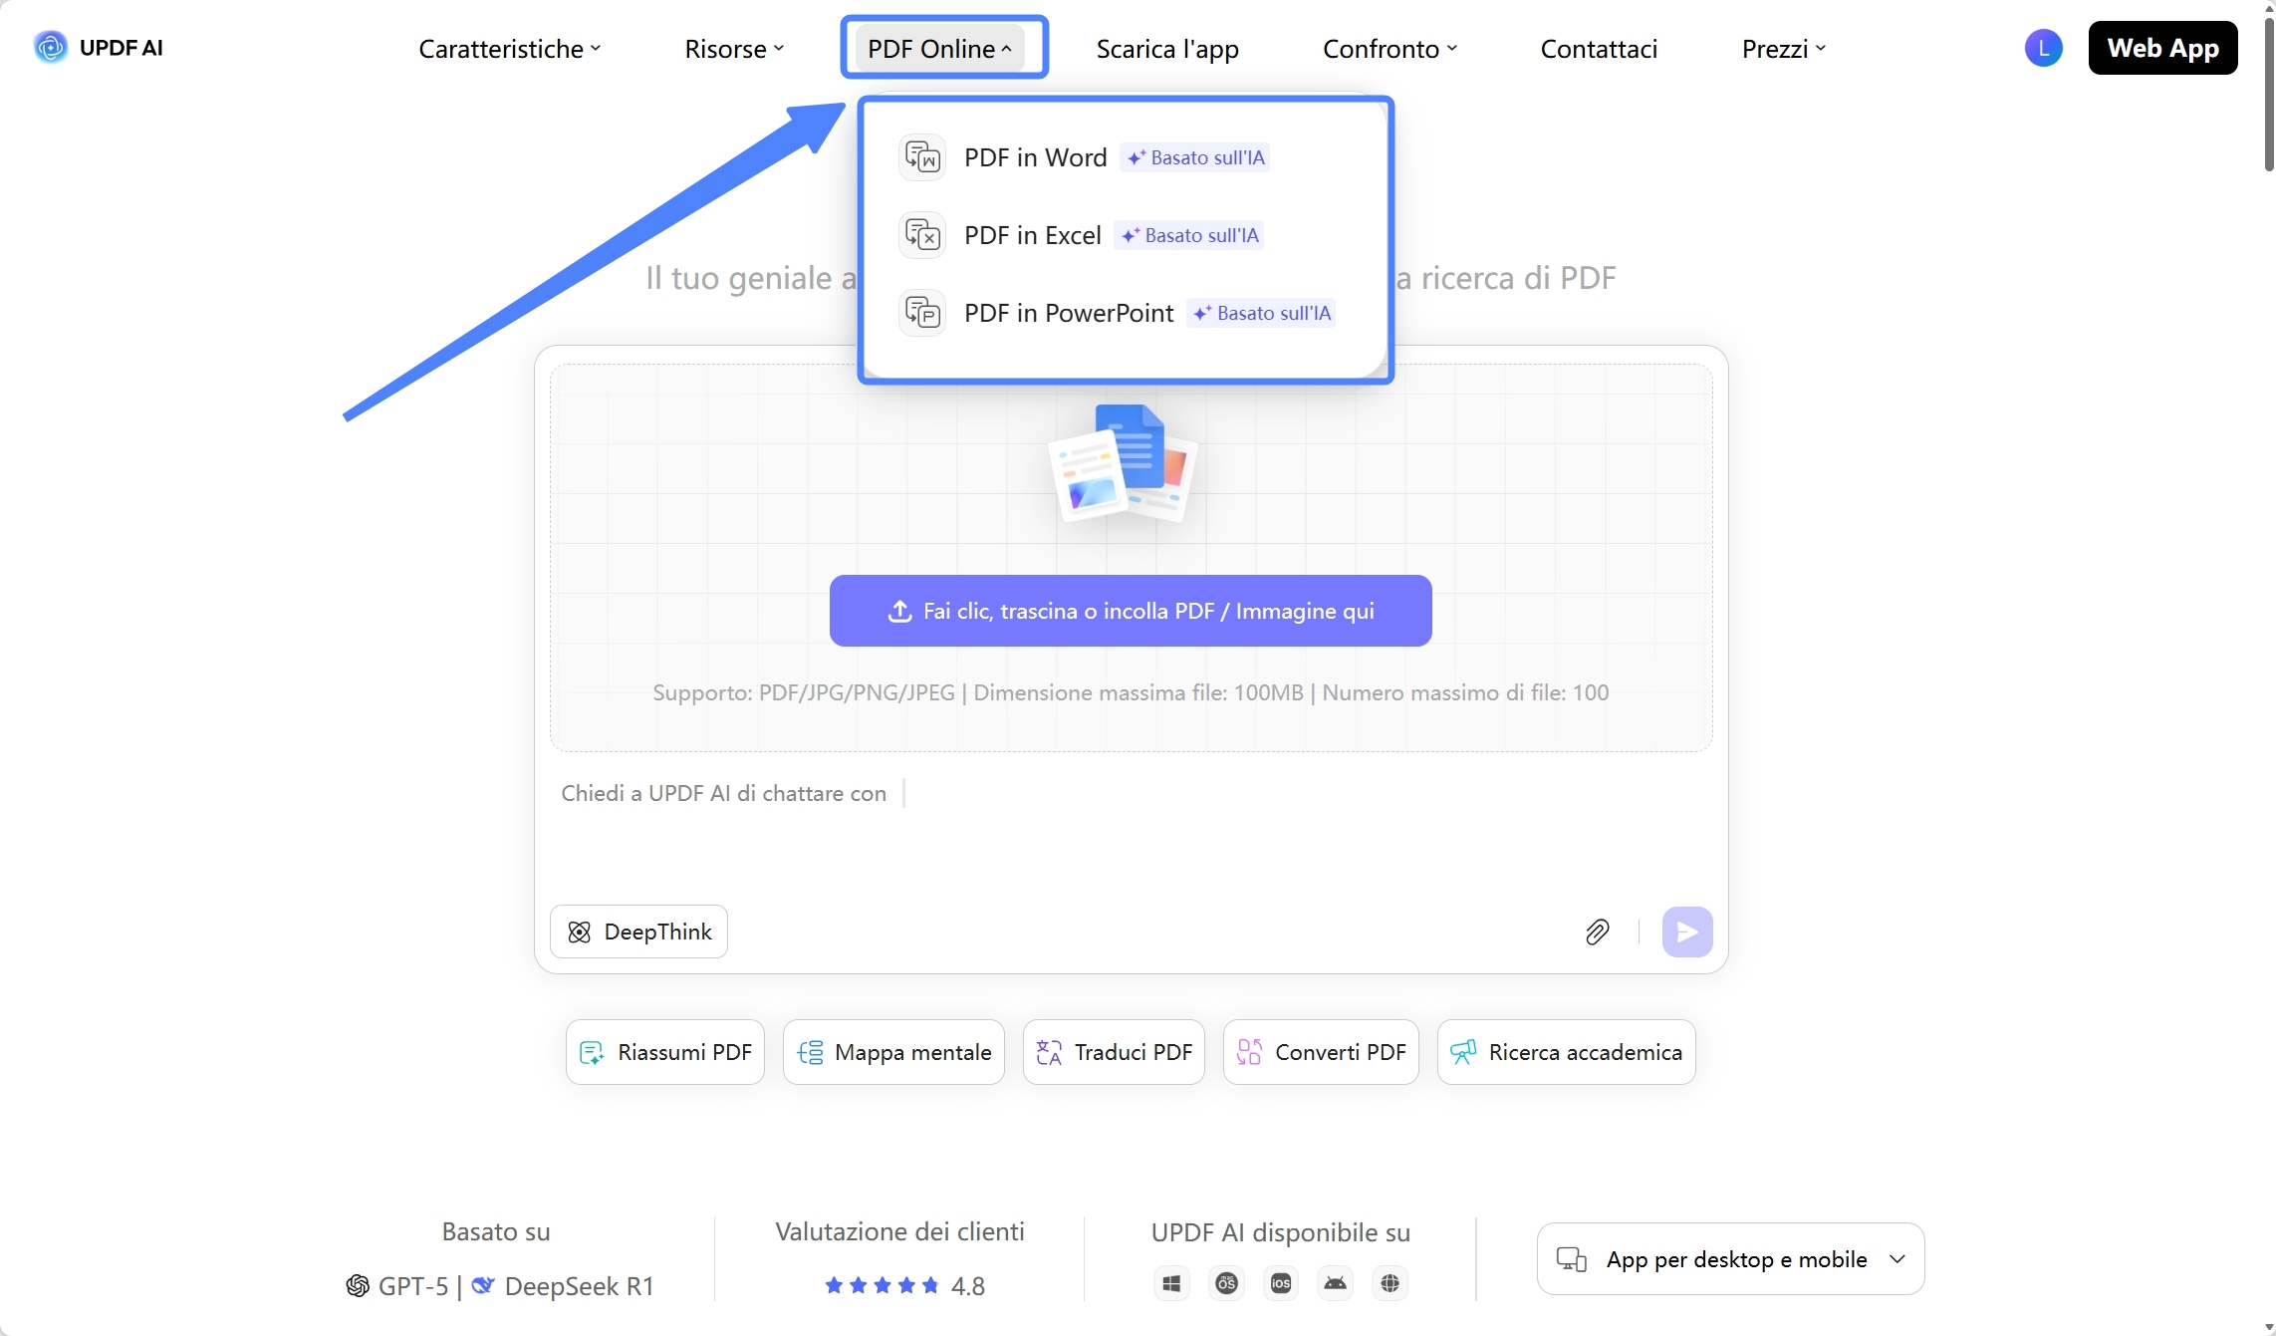This screenshot has height=1336, width=2276.
Task: Open the Prezzi dropdown
Action: 1782,48
